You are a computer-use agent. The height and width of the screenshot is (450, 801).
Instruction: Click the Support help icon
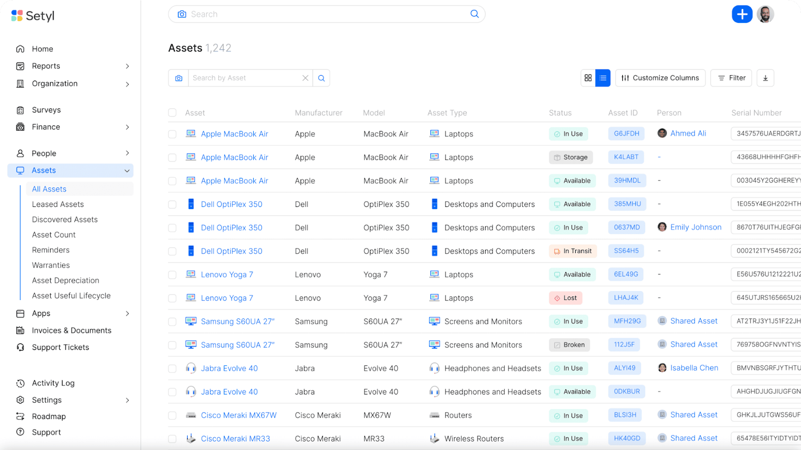(20, 432)
